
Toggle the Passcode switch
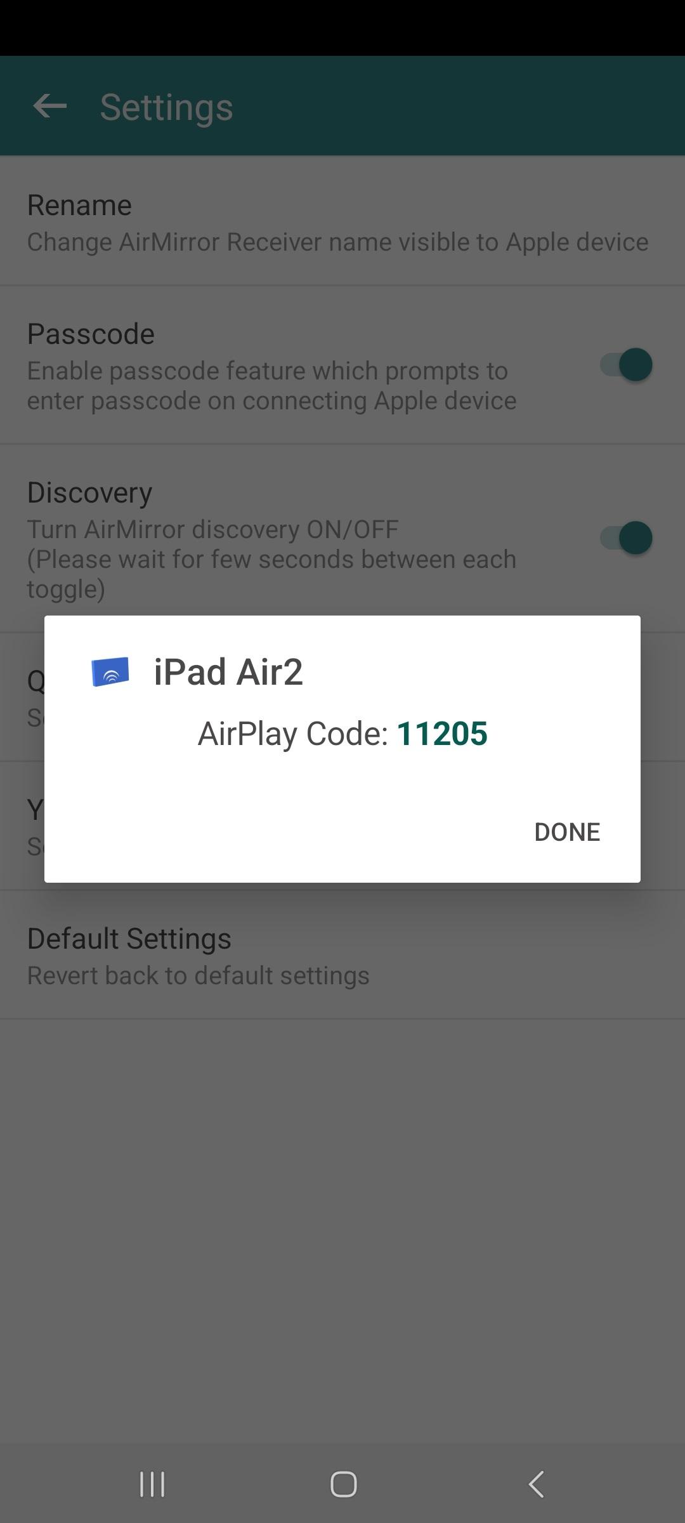[x=626, y=365]
